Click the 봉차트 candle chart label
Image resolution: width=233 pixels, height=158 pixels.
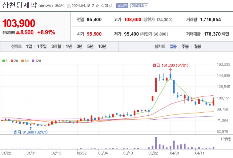pos(160,47)
